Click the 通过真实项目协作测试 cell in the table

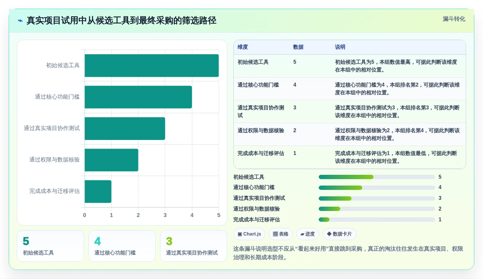pyautogui.click(x=261, y=112)
